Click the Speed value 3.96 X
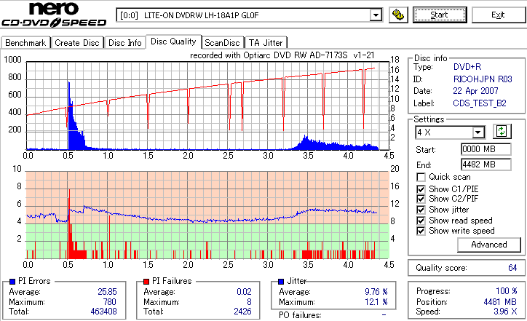Viewport: 527px width, 321px height. click(x=505, y=312)
